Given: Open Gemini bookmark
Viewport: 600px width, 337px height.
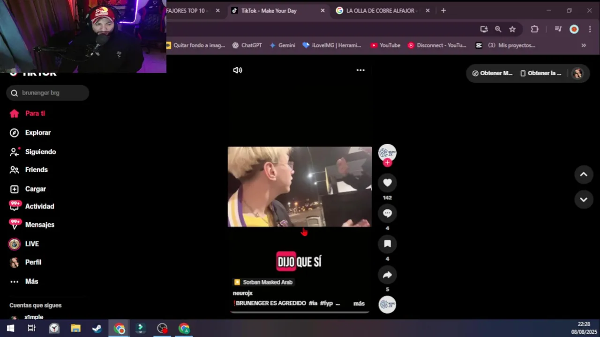Looking at the screenshot, I should [282, 45].
